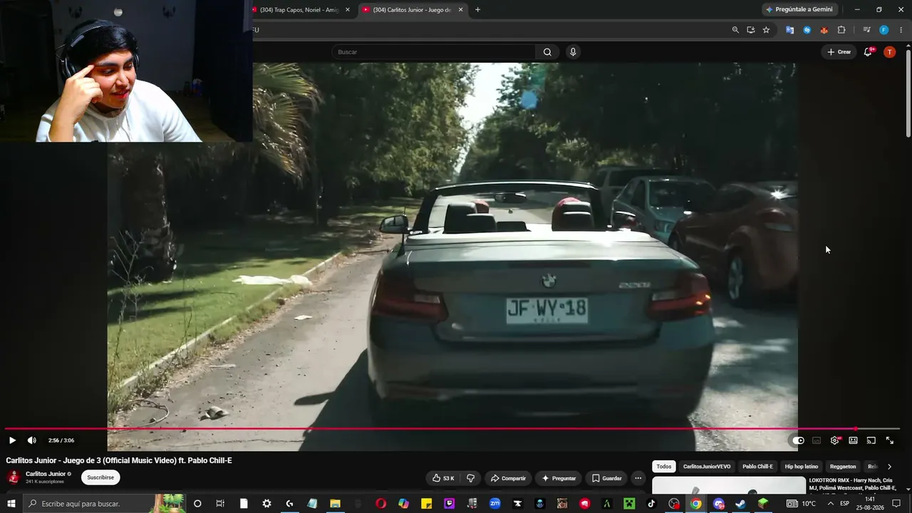The height and width of the screenshot is (513, 912).
Task: Select the Reggaeton filter chip
Action: pos(843,467)
